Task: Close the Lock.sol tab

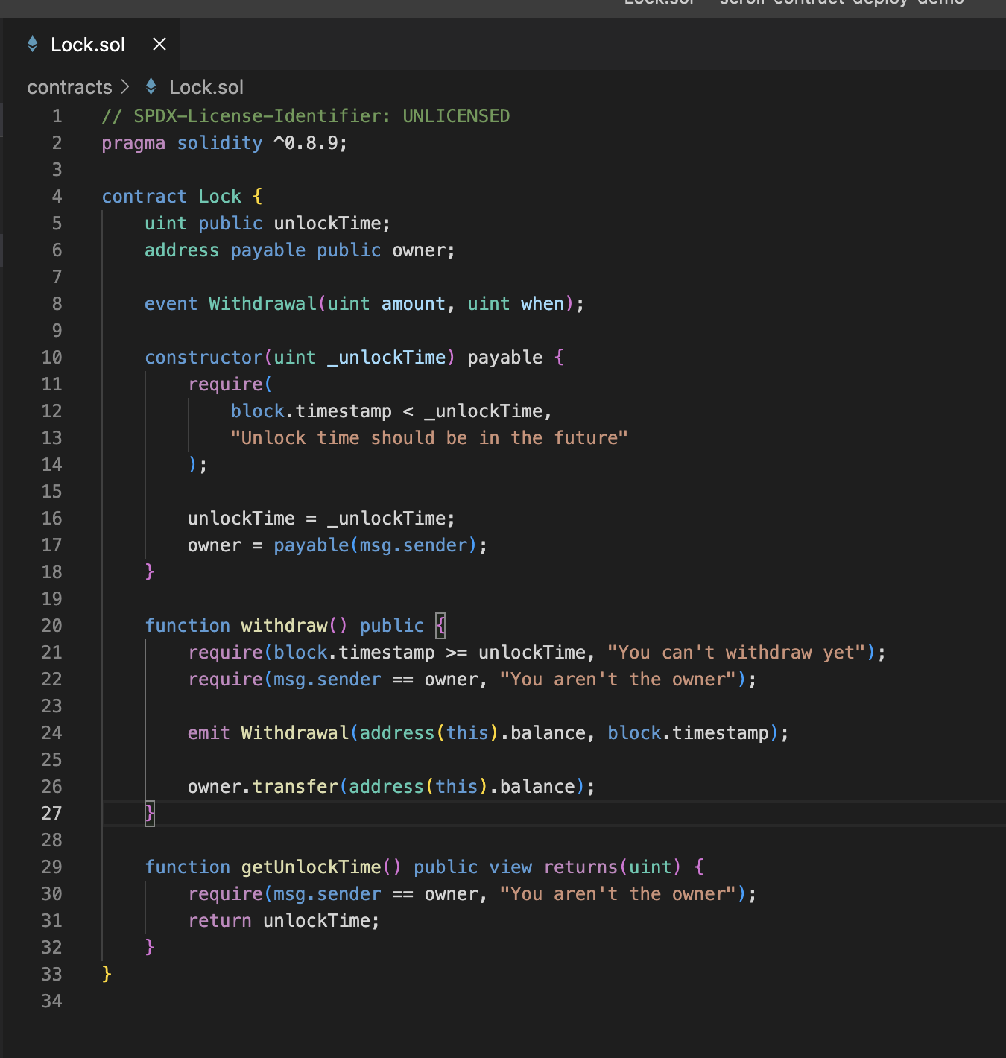Action: pyautogui.click(x=159, y=45)
